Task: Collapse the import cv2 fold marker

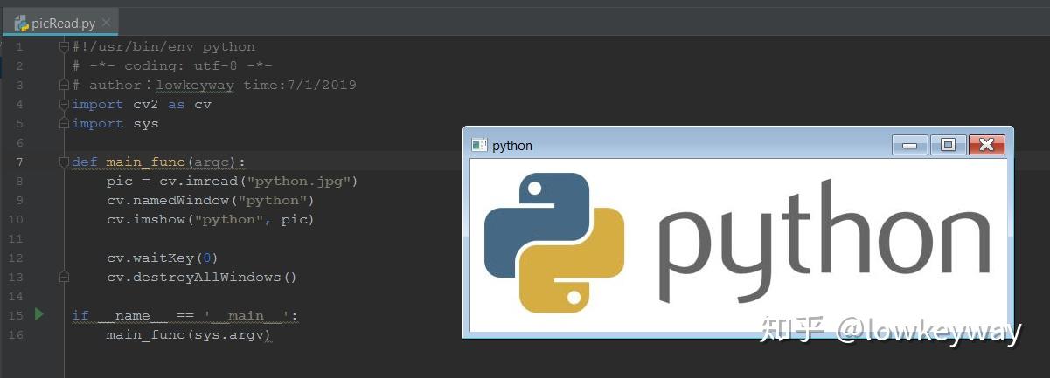Action: click(x=64, y=105)
